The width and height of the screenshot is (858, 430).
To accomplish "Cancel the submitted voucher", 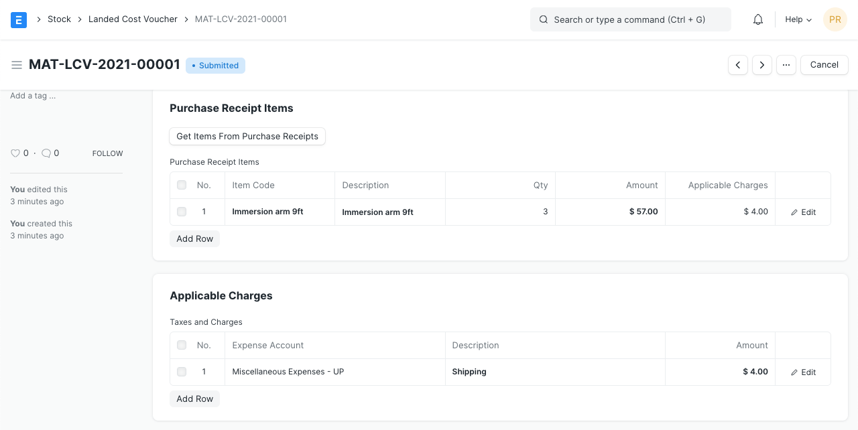I will [x=824, y=65].
